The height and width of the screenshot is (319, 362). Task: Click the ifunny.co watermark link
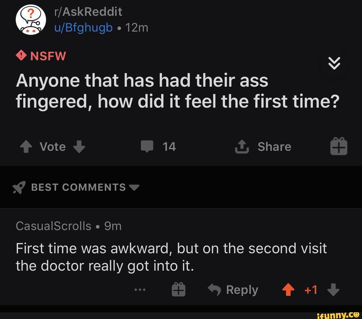click(336, 315)
